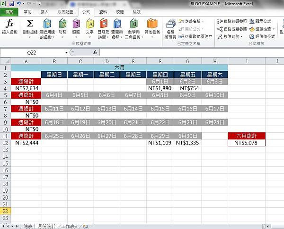This screenshot has width=284, height=229.
Task: Expand the Remove Arrows (移除箭號) dropdown arrow
Action: click(x=241, y=36)
